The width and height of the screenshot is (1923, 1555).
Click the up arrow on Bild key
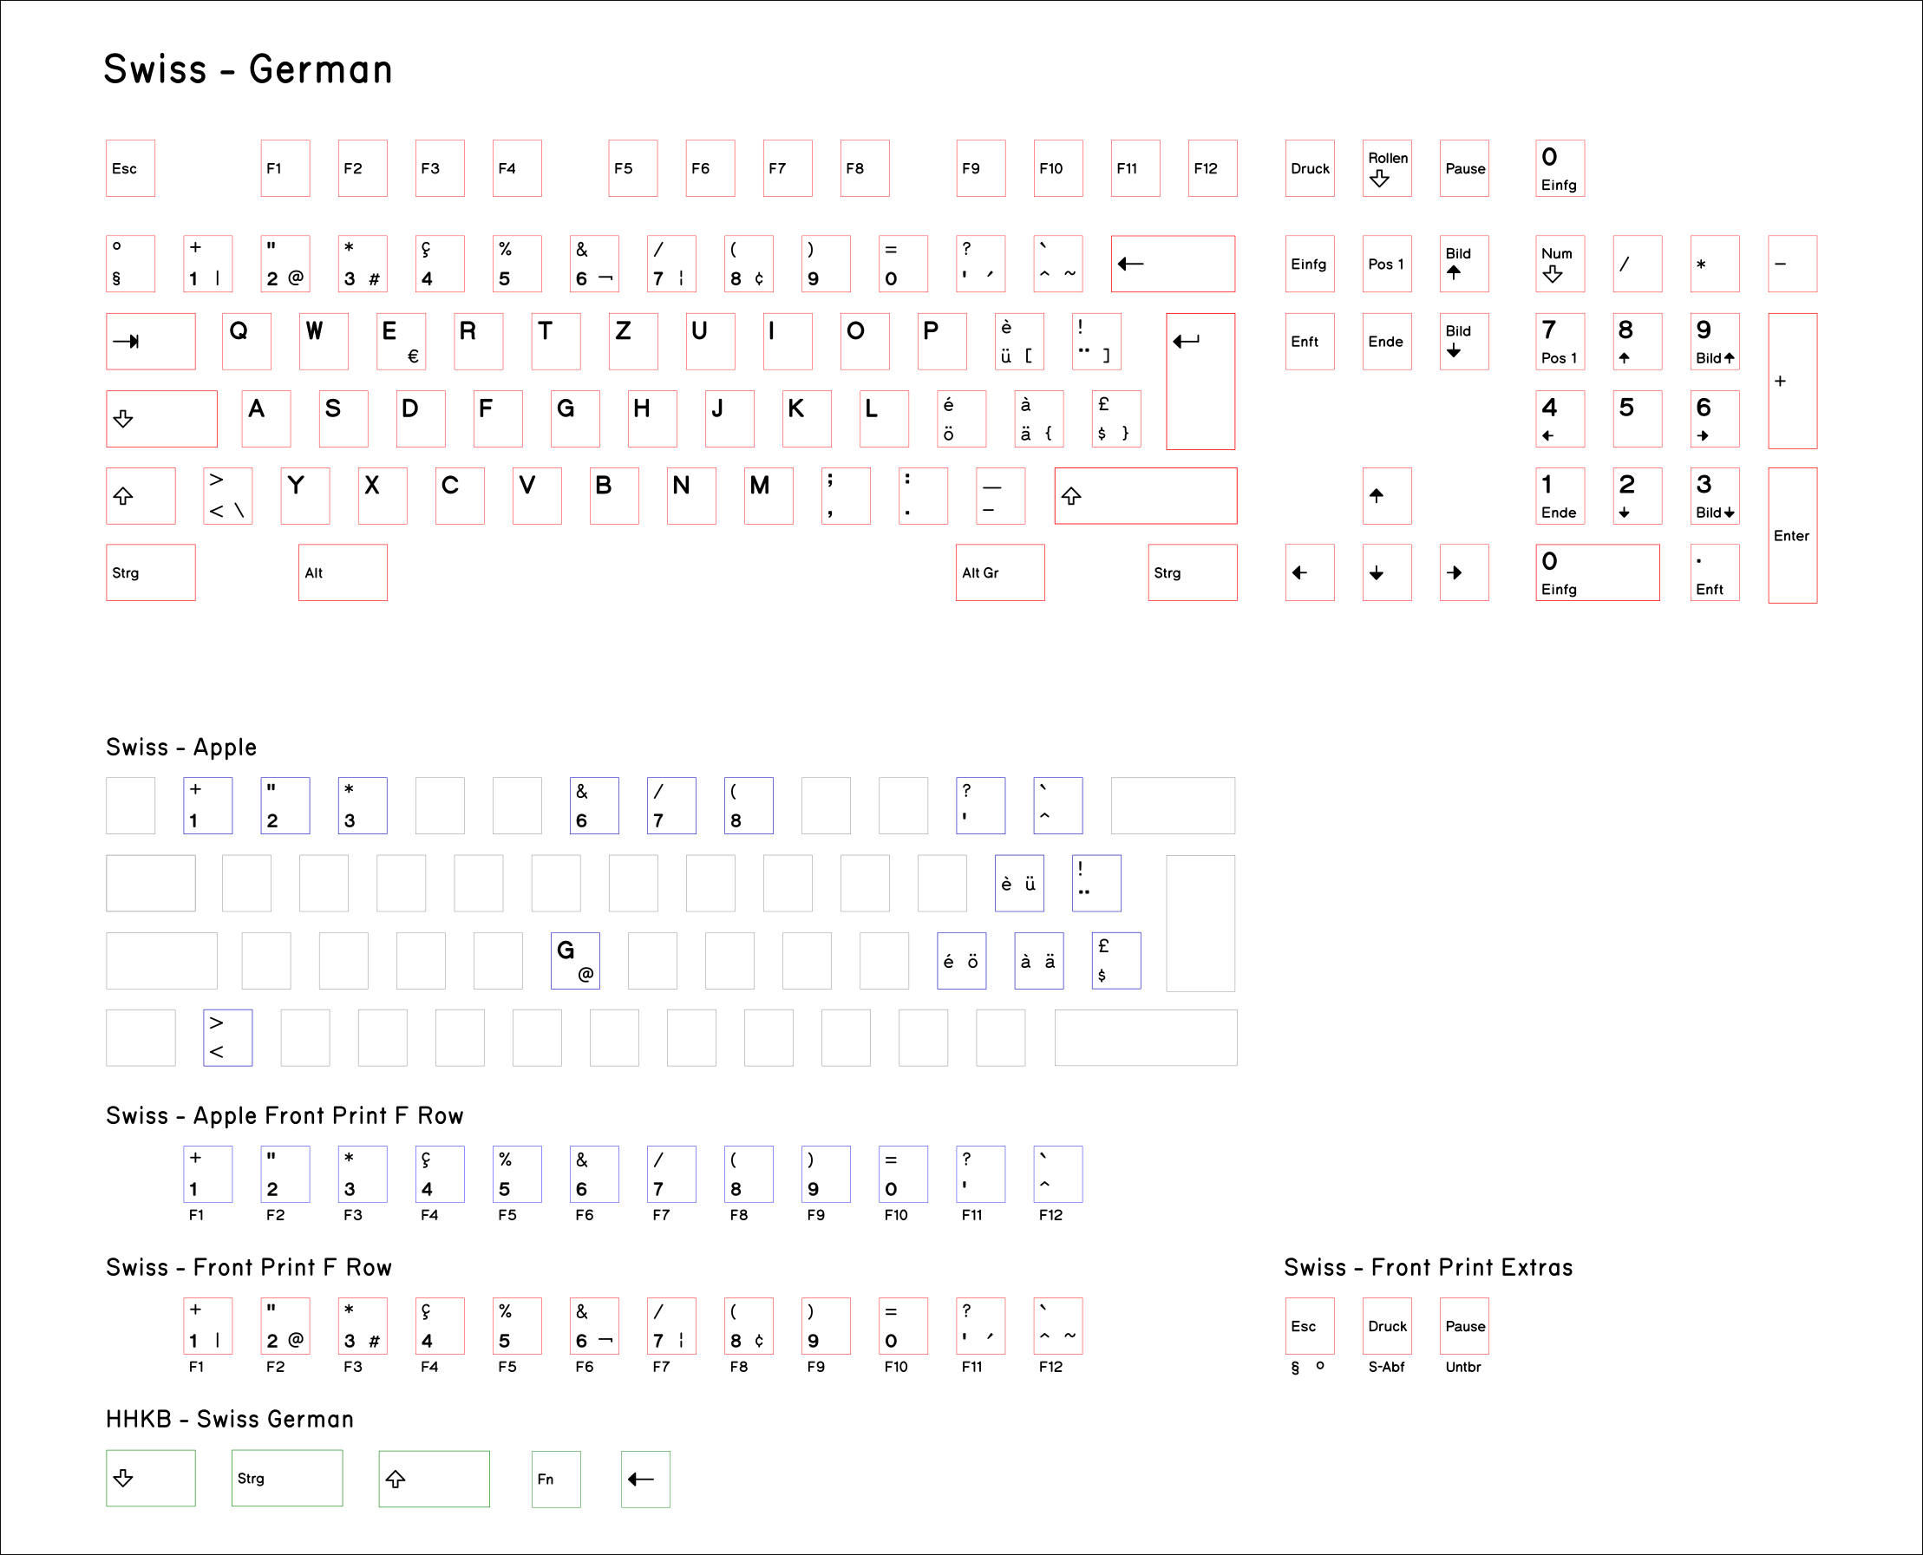[1464, 264]
